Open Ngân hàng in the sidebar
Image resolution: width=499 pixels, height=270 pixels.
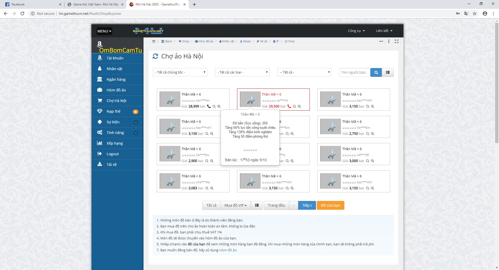[x=116, y=79]
